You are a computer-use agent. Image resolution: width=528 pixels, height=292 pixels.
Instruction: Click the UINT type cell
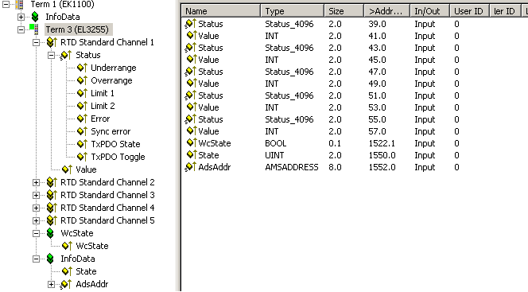tap(274, 155)
